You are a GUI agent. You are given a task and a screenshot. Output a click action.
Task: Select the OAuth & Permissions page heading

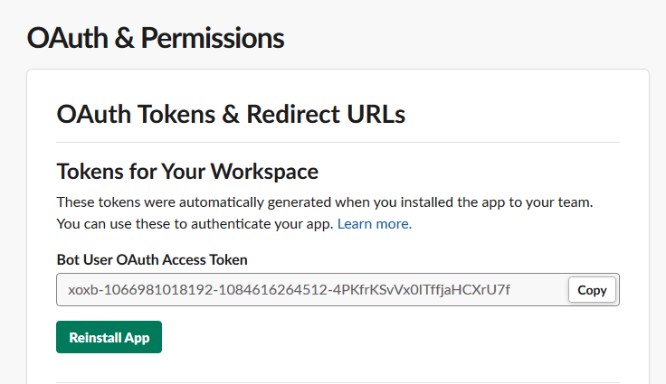point(155,38)
